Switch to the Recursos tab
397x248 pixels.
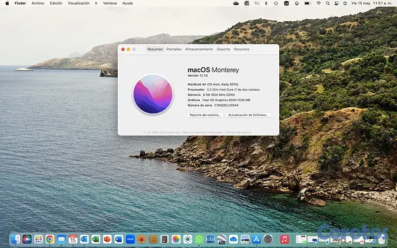click(x=242, y=49)
